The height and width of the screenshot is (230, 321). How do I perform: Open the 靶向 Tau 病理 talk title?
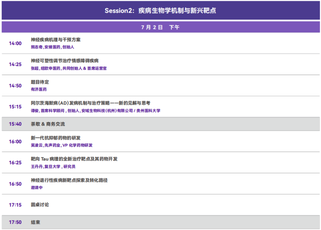(x=74, y=159)
